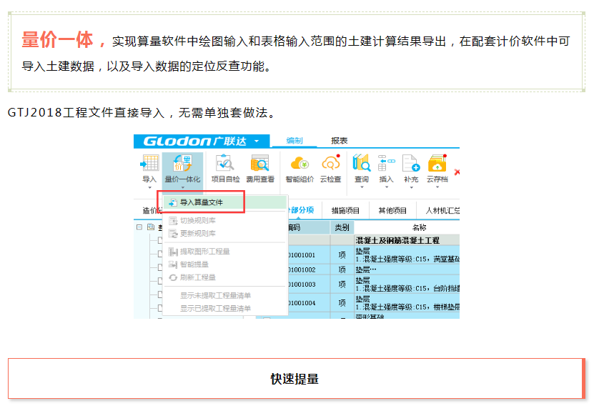The image size is (594, 406).
Task: Expand the arrow beneath 查询
Action: click(362, 187)
